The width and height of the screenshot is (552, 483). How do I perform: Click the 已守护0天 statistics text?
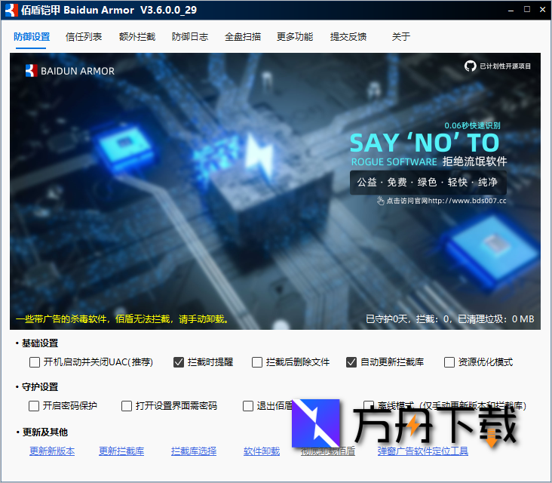tap(449, 319)
